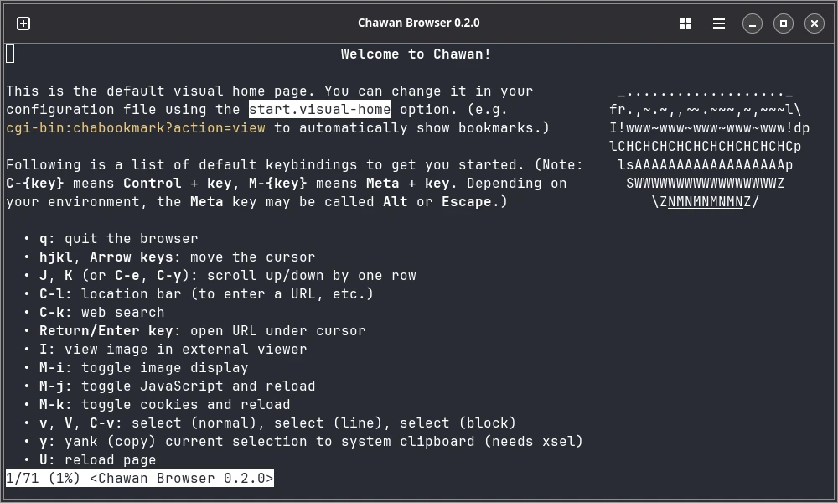838x503 pixels.
Task: Open a new tab with the plus icon
Action: coord(23,23)
